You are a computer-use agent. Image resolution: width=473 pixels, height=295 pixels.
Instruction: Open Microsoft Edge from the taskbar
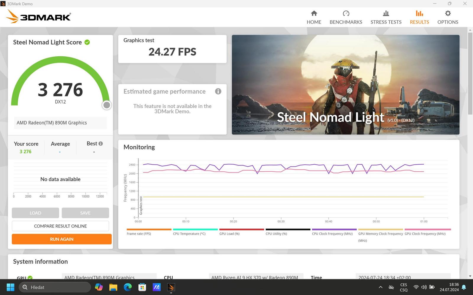(128, 287)
